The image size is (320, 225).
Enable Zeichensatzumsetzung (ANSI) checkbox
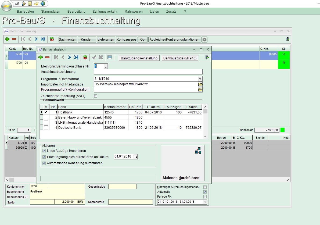[95, 96]
